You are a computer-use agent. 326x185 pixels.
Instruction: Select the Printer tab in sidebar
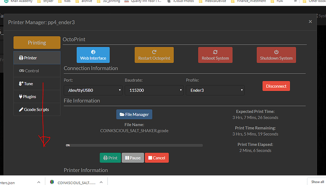point(37,58)
